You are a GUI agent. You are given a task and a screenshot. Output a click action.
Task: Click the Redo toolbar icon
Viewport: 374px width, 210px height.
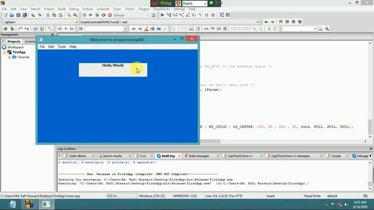[39, 15]
